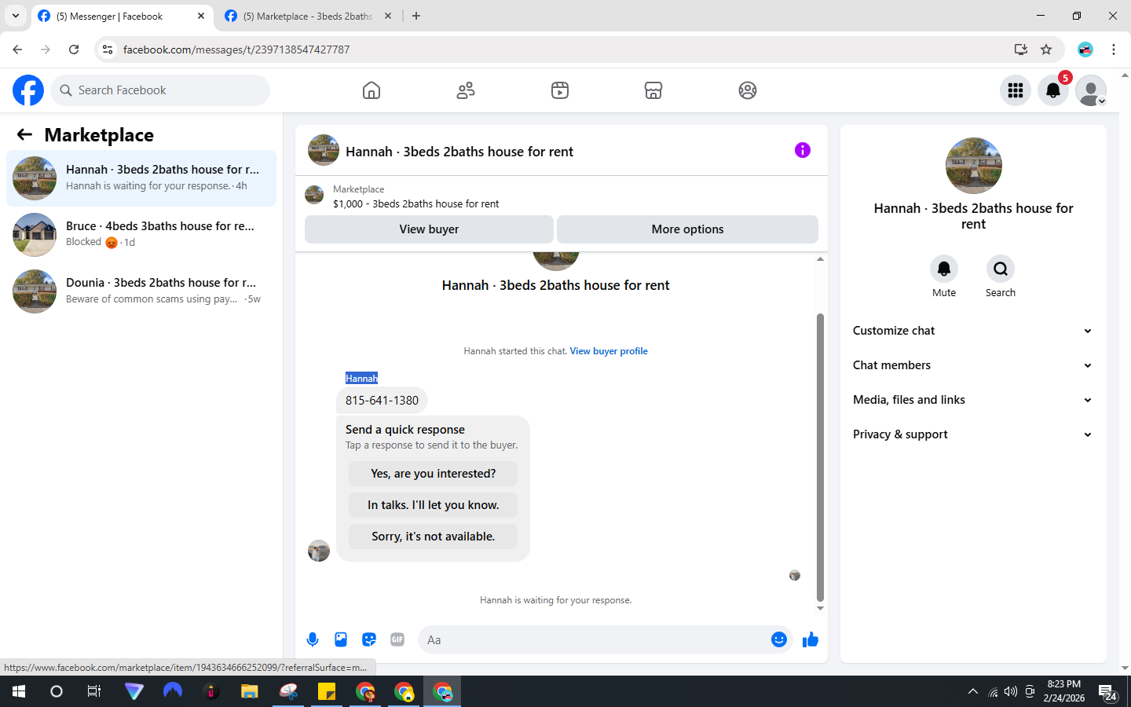Open Sticky Notes in the taskbar

(327, 691)
